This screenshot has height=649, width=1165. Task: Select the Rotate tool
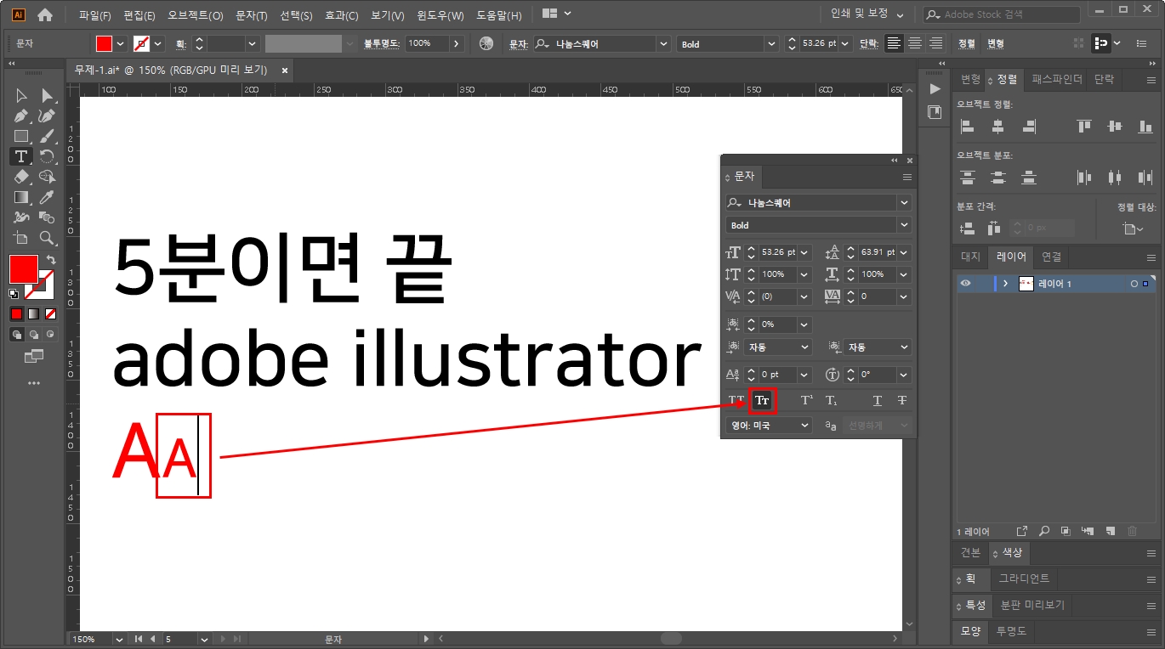[x=47, y=156]
